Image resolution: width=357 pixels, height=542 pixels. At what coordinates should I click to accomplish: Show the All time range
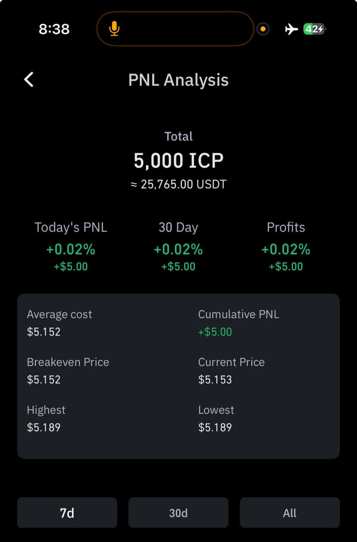[290, 513]
